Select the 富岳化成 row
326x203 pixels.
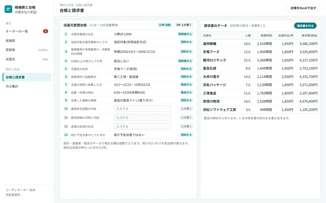tap(260, 68)
